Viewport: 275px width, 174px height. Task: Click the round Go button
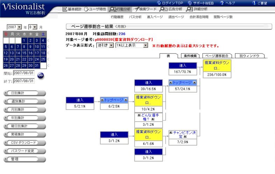pyautogui.click(x=41, y=75)
